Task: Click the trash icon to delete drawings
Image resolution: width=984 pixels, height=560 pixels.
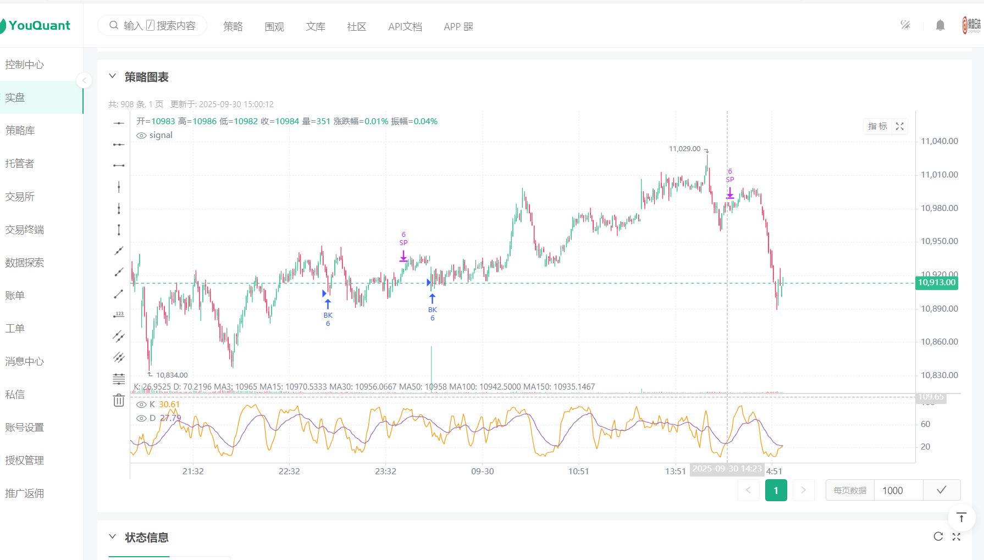Action: [x=119, y=400]
